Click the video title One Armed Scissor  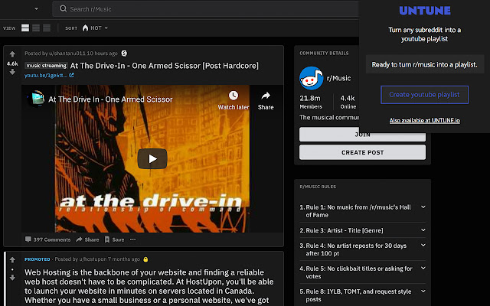point(110,99)
